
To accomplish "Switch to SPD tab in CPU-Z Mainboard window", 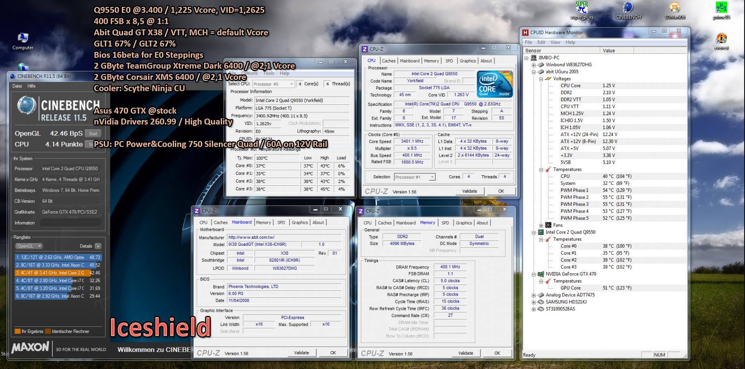I will [281, 223].
